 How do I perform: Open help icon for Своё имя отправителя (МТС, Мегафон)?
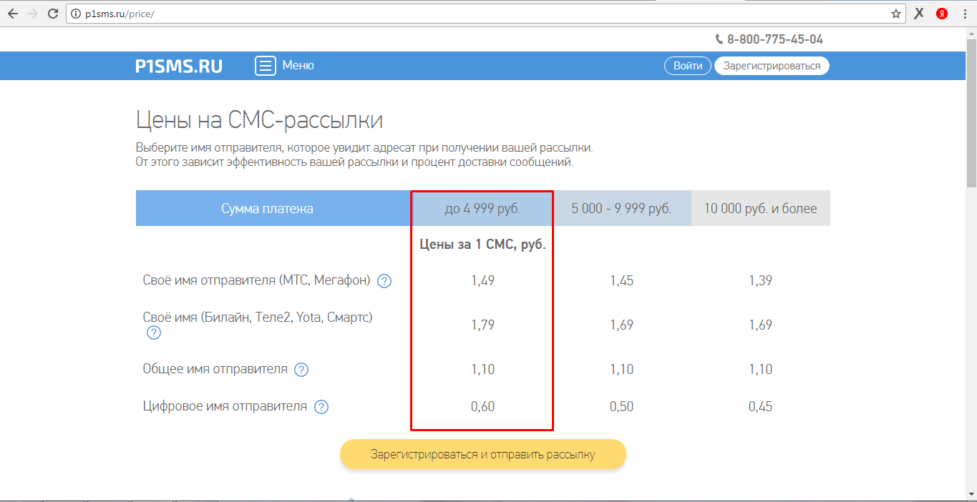pos(384,281)
